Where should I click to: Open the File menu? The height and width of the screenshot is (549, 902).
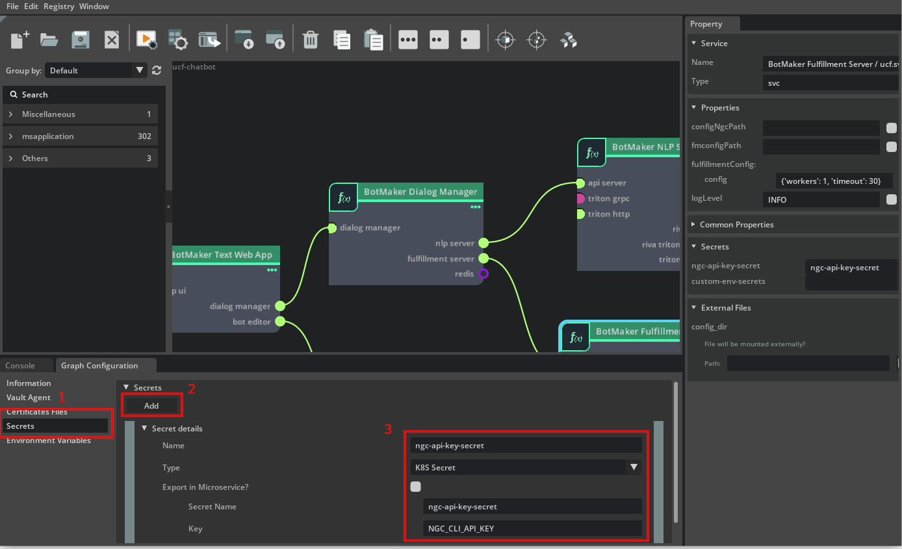tap(12, 6)
